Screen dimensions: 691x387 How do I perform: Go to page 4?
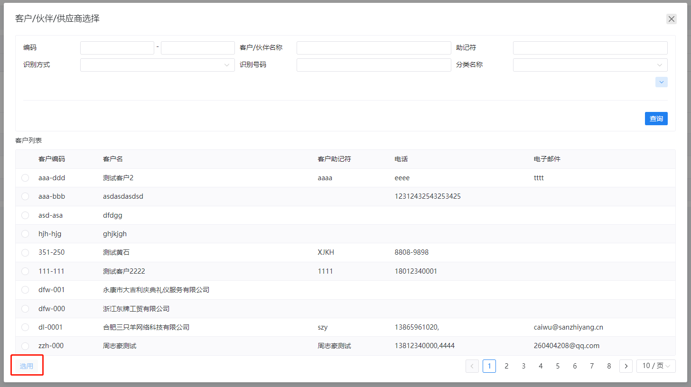coord(541,366)
